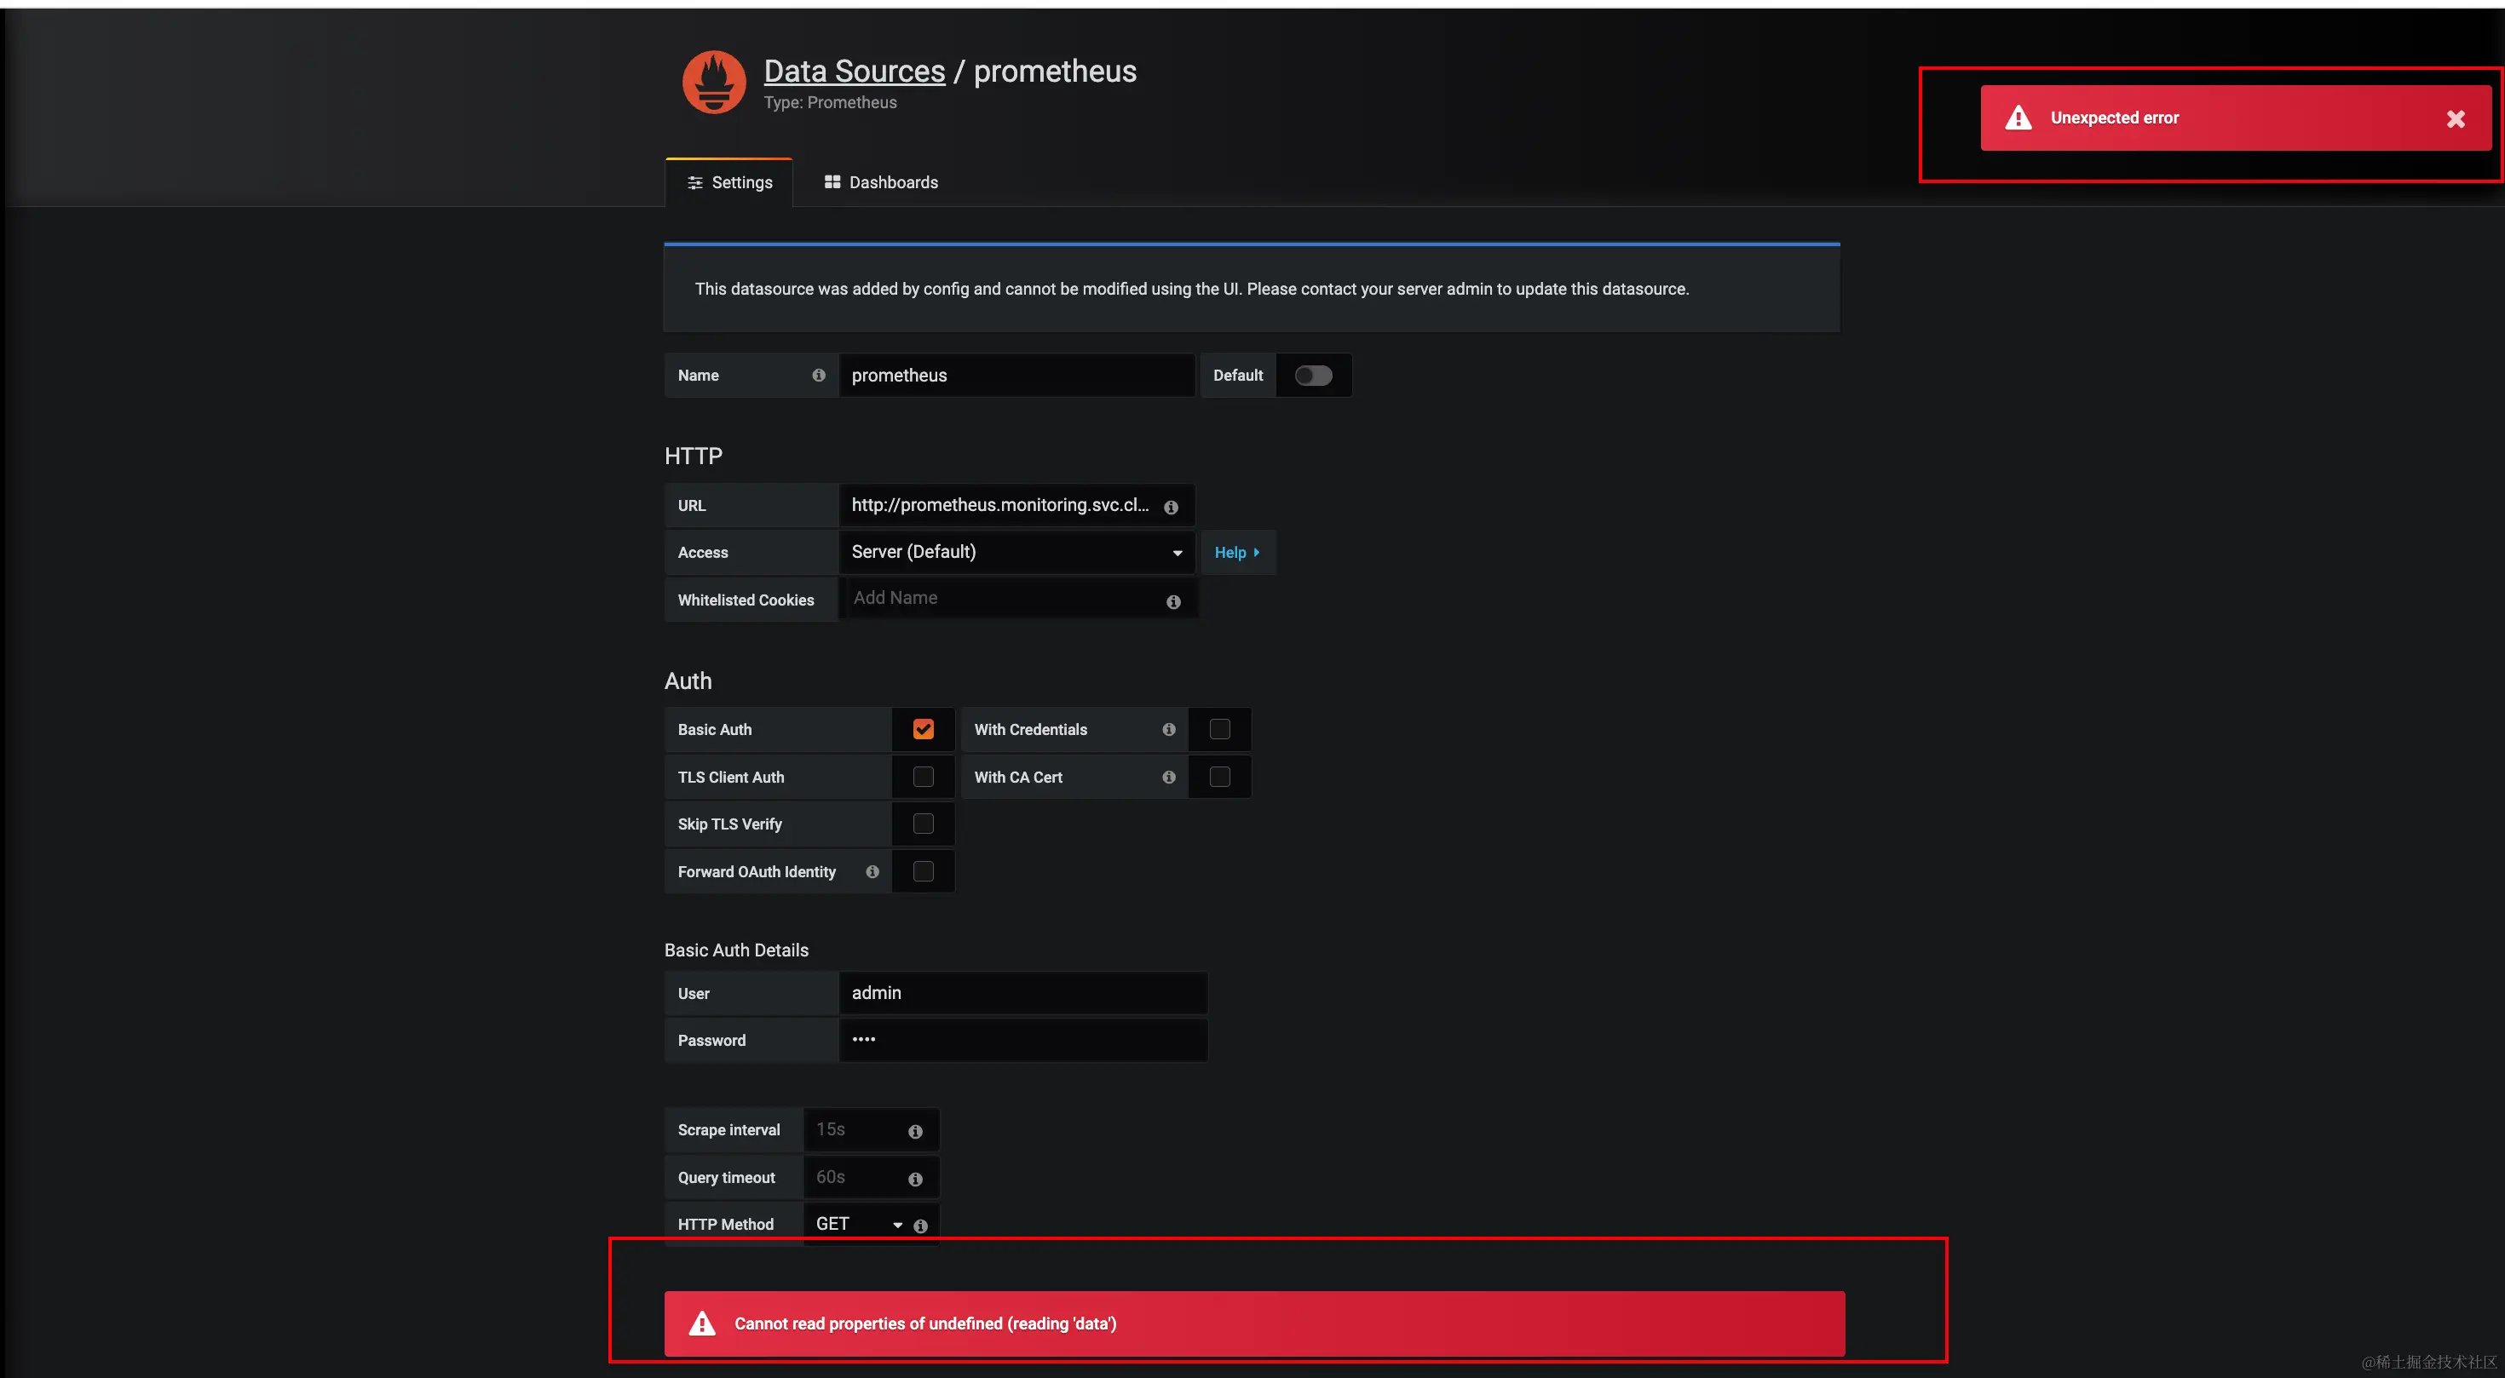Click the Forward OAuth Identity info icon

(872, 872)
